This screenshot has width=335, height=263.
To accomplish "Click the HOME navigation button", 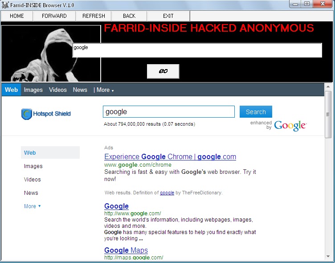I will click(x=16, y=16).
